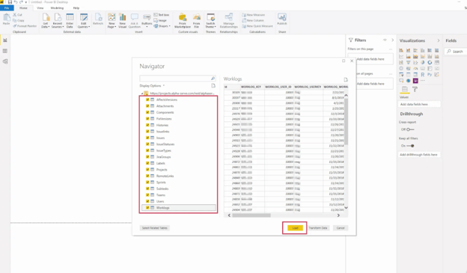Image resolution: width=467 pixels, height=273 pixels.
Task: Uncheck the Issues table checkbox
Action: point(147,138)
